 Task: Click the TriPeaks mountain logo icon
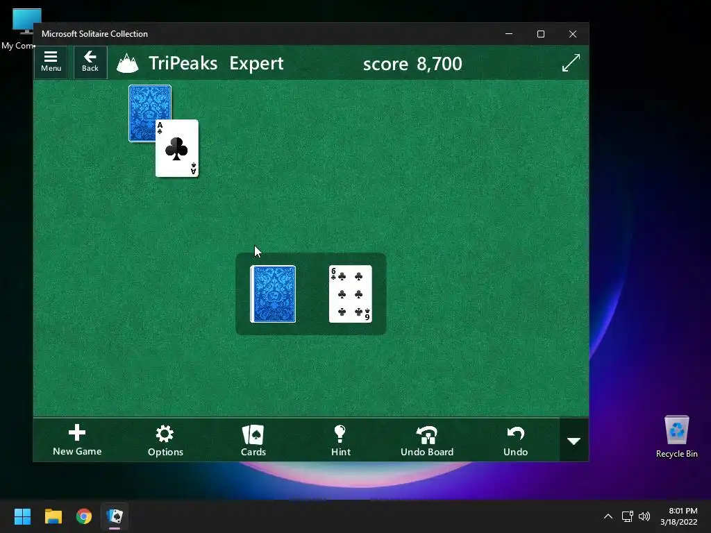[128, 63]
